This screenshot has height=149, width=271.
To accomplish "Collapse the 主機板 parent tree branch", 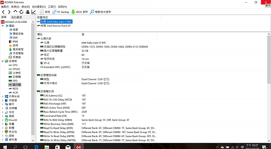I will [x=3, y=61].
